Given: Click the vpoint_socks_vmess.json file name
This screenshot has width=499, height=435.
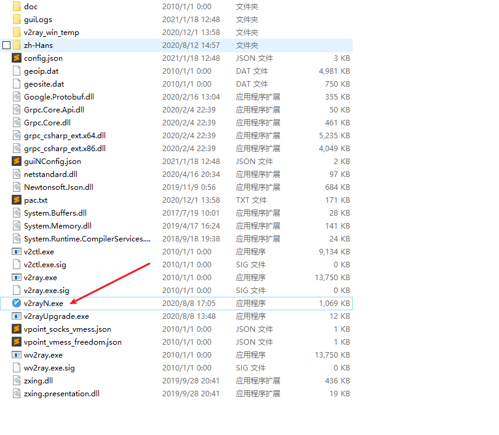Looking at the screenshot, I should pos(68,329).
